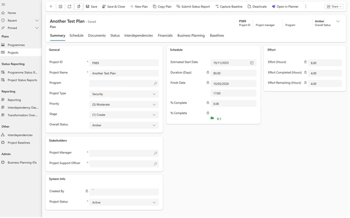This screenshot has width=350, height=218.
Task: Open the Overall Status dropdown
Action: click(124, 125)
